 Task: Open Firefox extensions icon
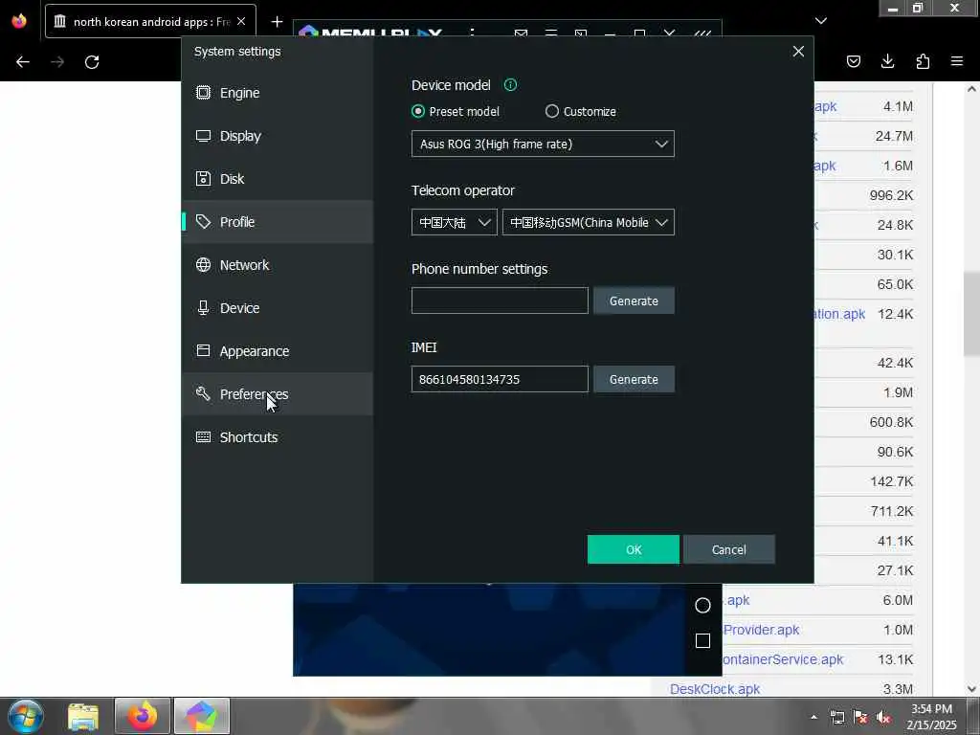click(x=923, y=61)
